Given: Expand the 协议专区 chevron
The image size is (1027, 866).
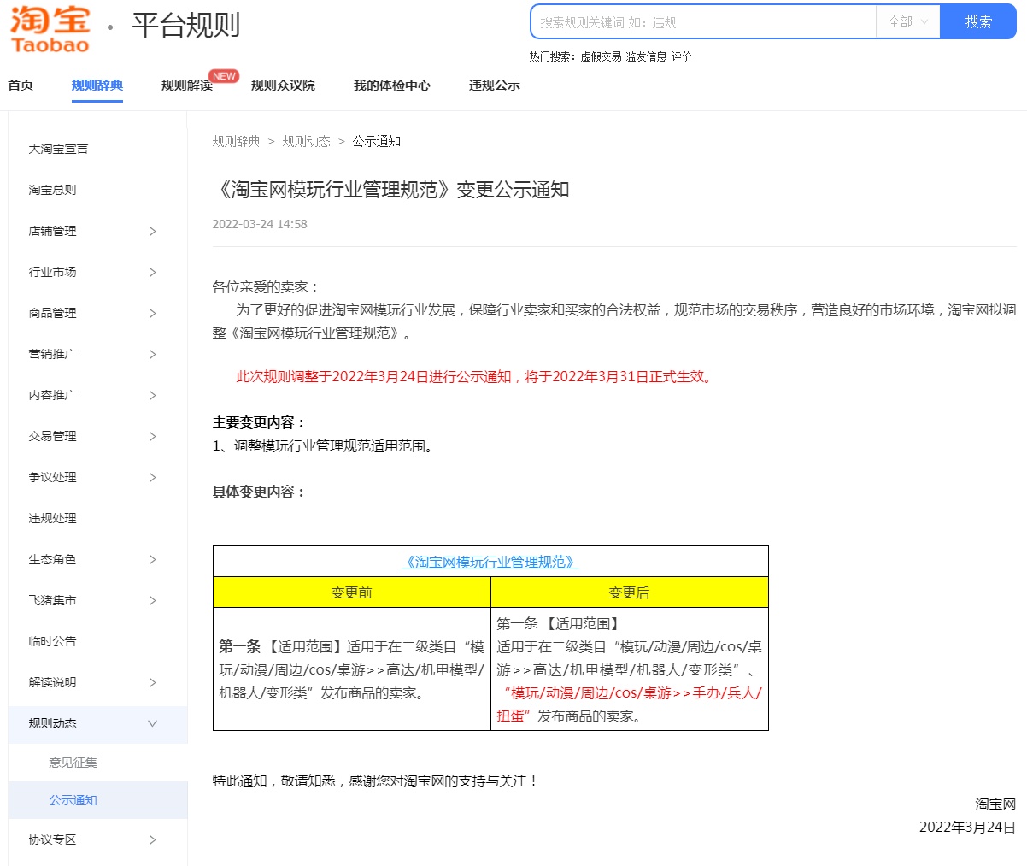Looking at the screenshot, I should pos(153,839).
